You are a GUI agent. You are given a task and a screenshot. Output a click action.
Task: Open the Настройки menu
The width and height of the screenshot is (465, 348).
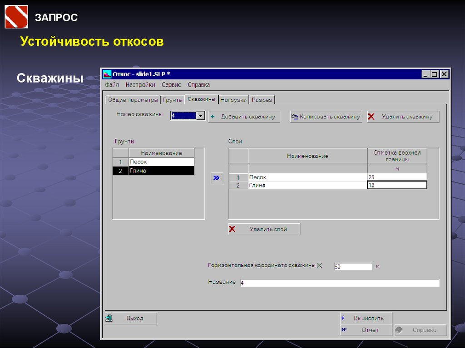click(x=140, y=85)
